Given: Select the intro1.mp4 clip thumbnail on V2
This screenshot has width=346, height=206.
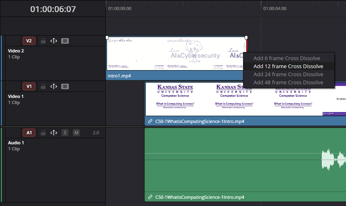Looking at the screenshot, I should coord(176,54).
